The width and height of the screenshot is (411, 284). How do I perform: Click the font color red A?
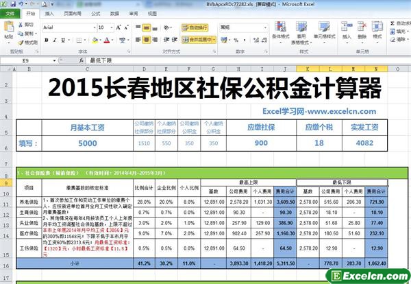(x=107, y=40)
